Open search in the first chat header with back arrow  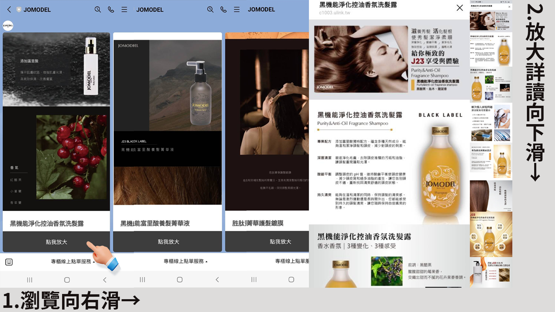(98, 10)
